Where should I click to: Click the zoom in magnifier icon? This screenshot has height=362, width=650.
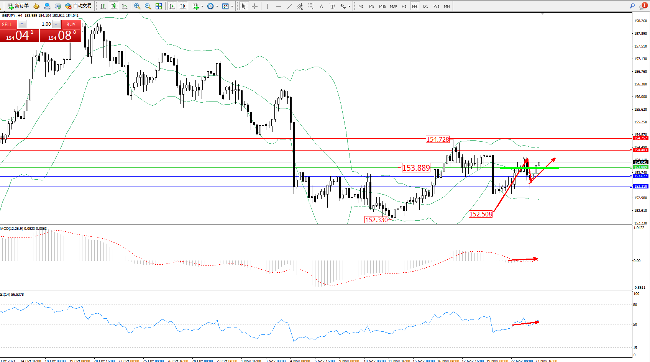tap(137, 6)
